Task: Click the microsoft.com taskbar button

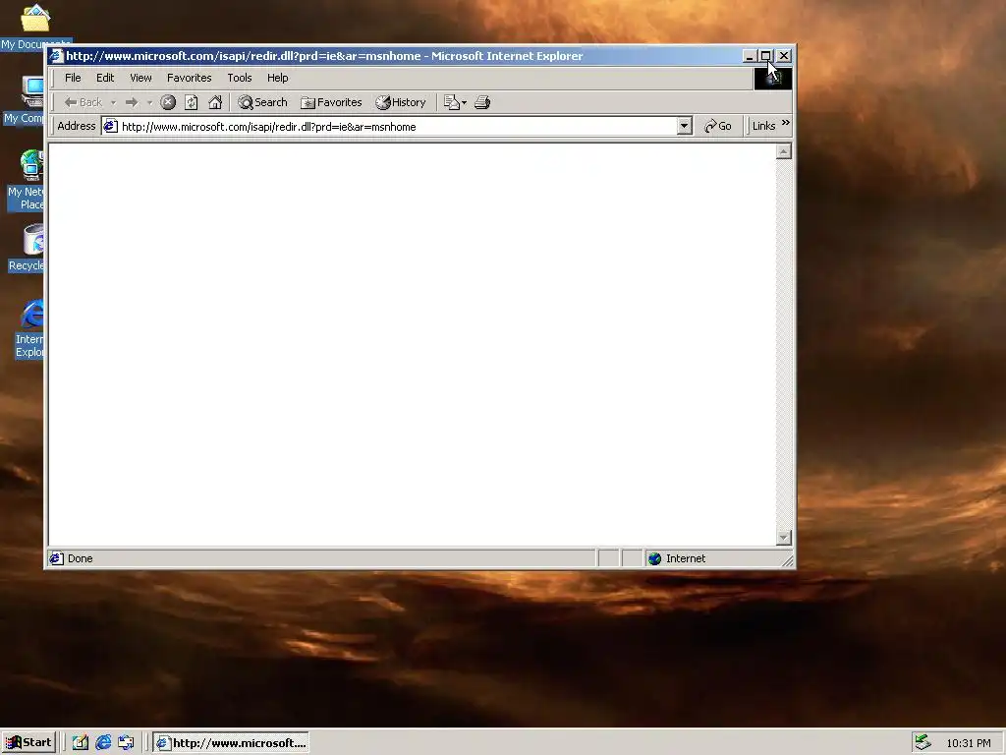Action: (231, 743)
